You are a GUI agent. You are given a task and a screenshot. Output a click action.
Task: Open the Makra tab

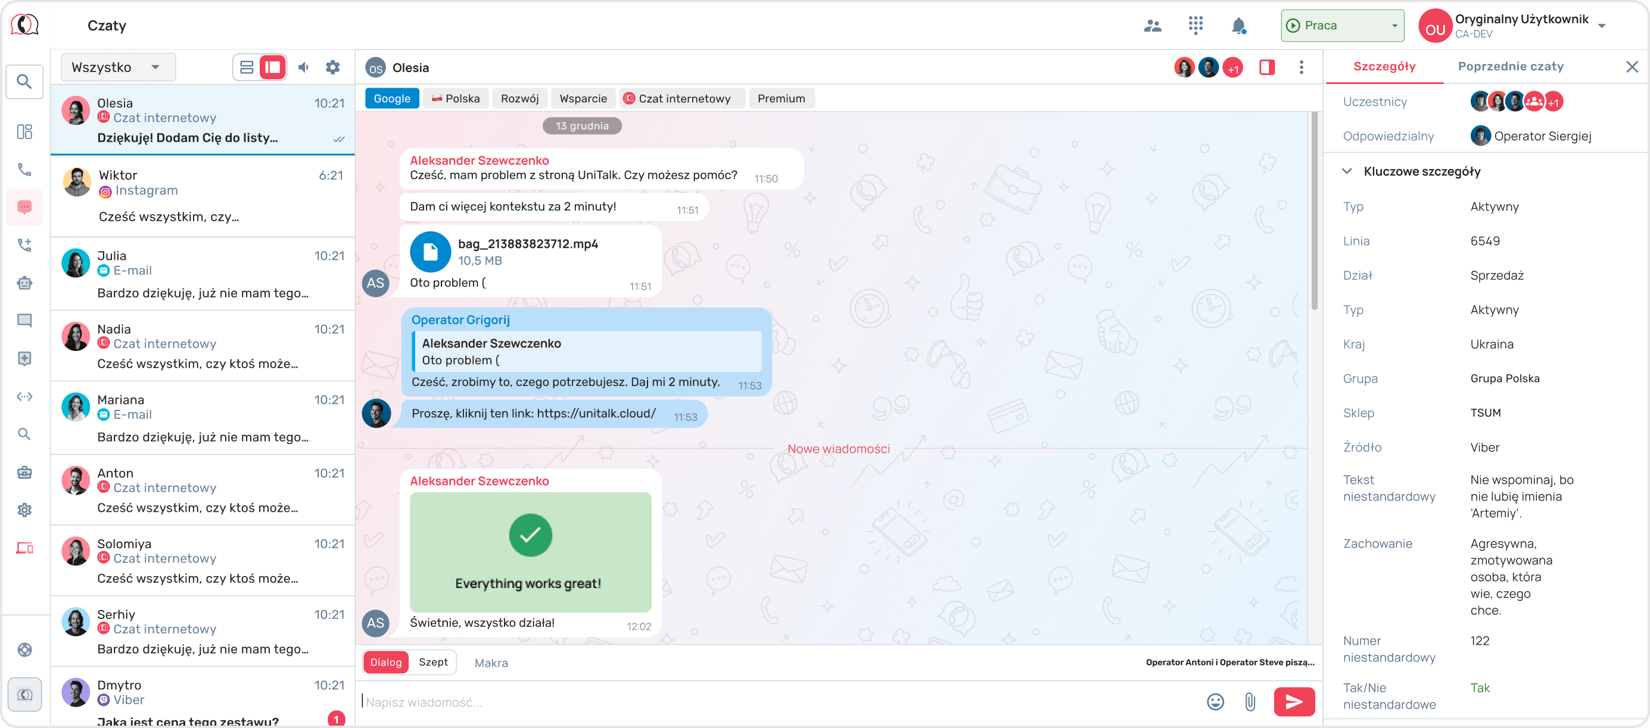491,662
